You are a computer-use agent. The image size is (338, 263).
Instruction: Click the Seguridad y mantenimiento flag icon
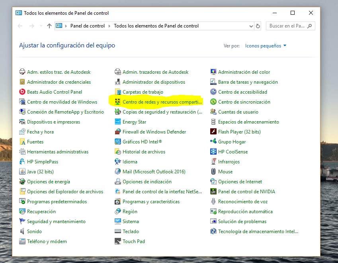point(22,222)
